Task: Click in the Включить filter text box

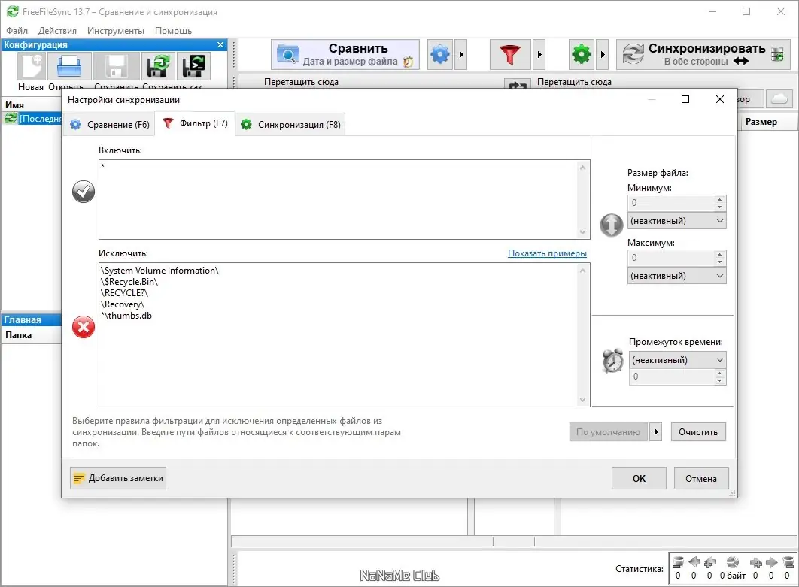Action: [x=339, y=200]
